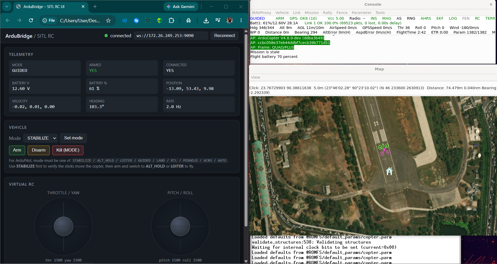Click the RATE 2.0 Hz telemetry card

click(x=199, y=104)
